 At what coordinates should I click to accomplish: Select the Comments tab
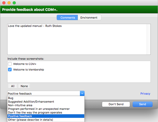coord(67,18)
